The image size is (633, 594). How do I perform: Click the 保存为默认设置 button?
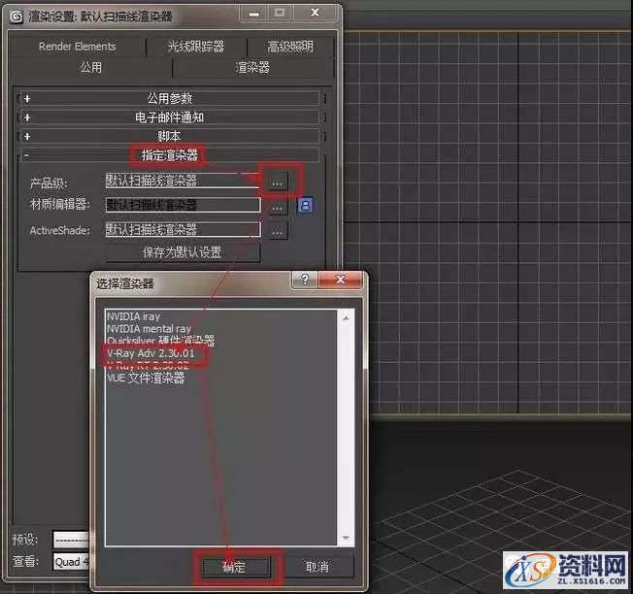tap(183, 252)
